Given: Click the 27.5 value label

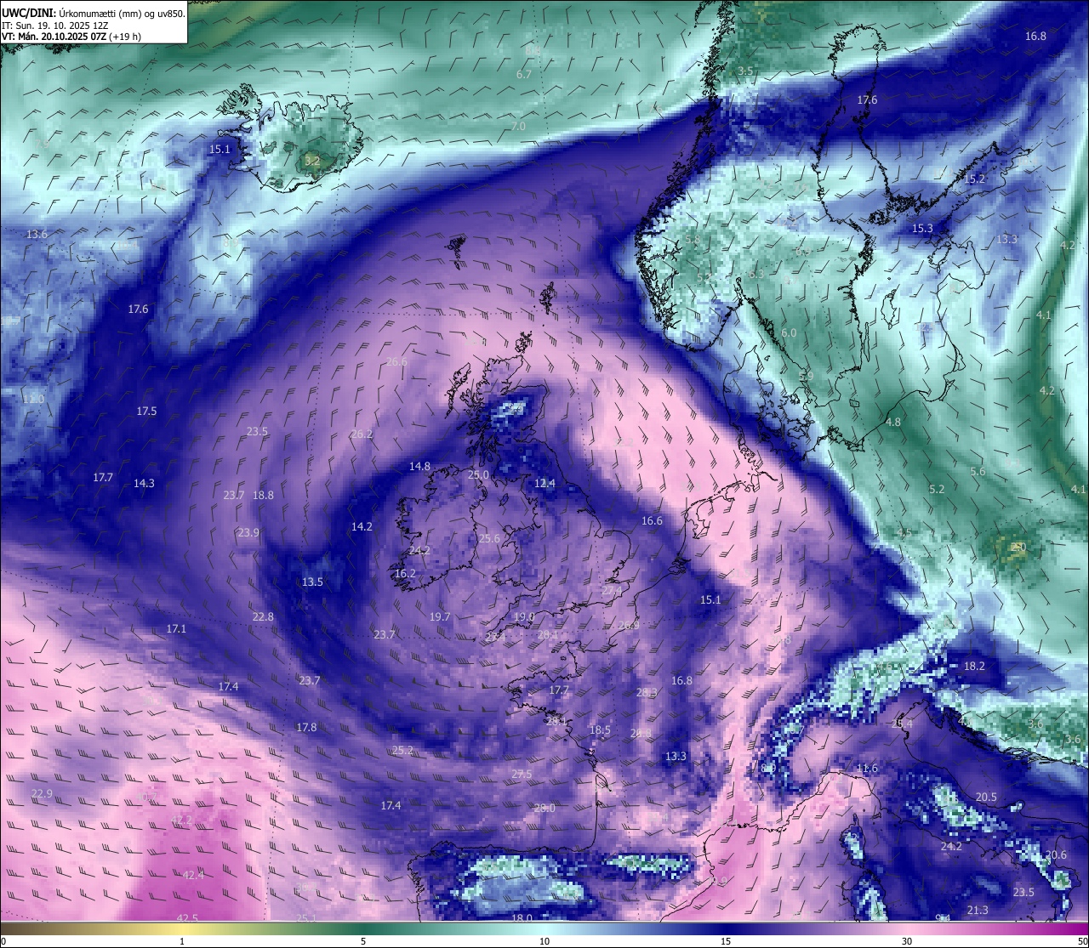Looking at the screenshot, I should [x=522, y=775].
